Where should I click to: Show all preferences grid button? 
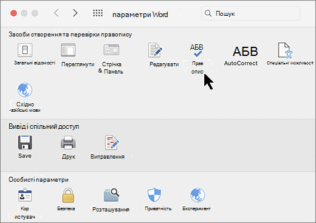[98, 13]
